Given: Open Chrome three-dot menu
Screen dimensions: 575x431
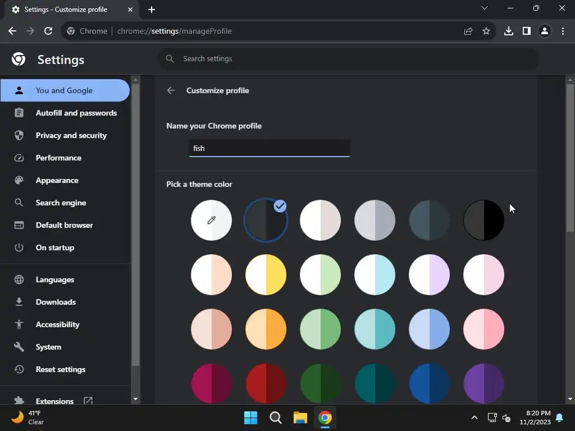Looking at the screenshot, I should point(563,31).
